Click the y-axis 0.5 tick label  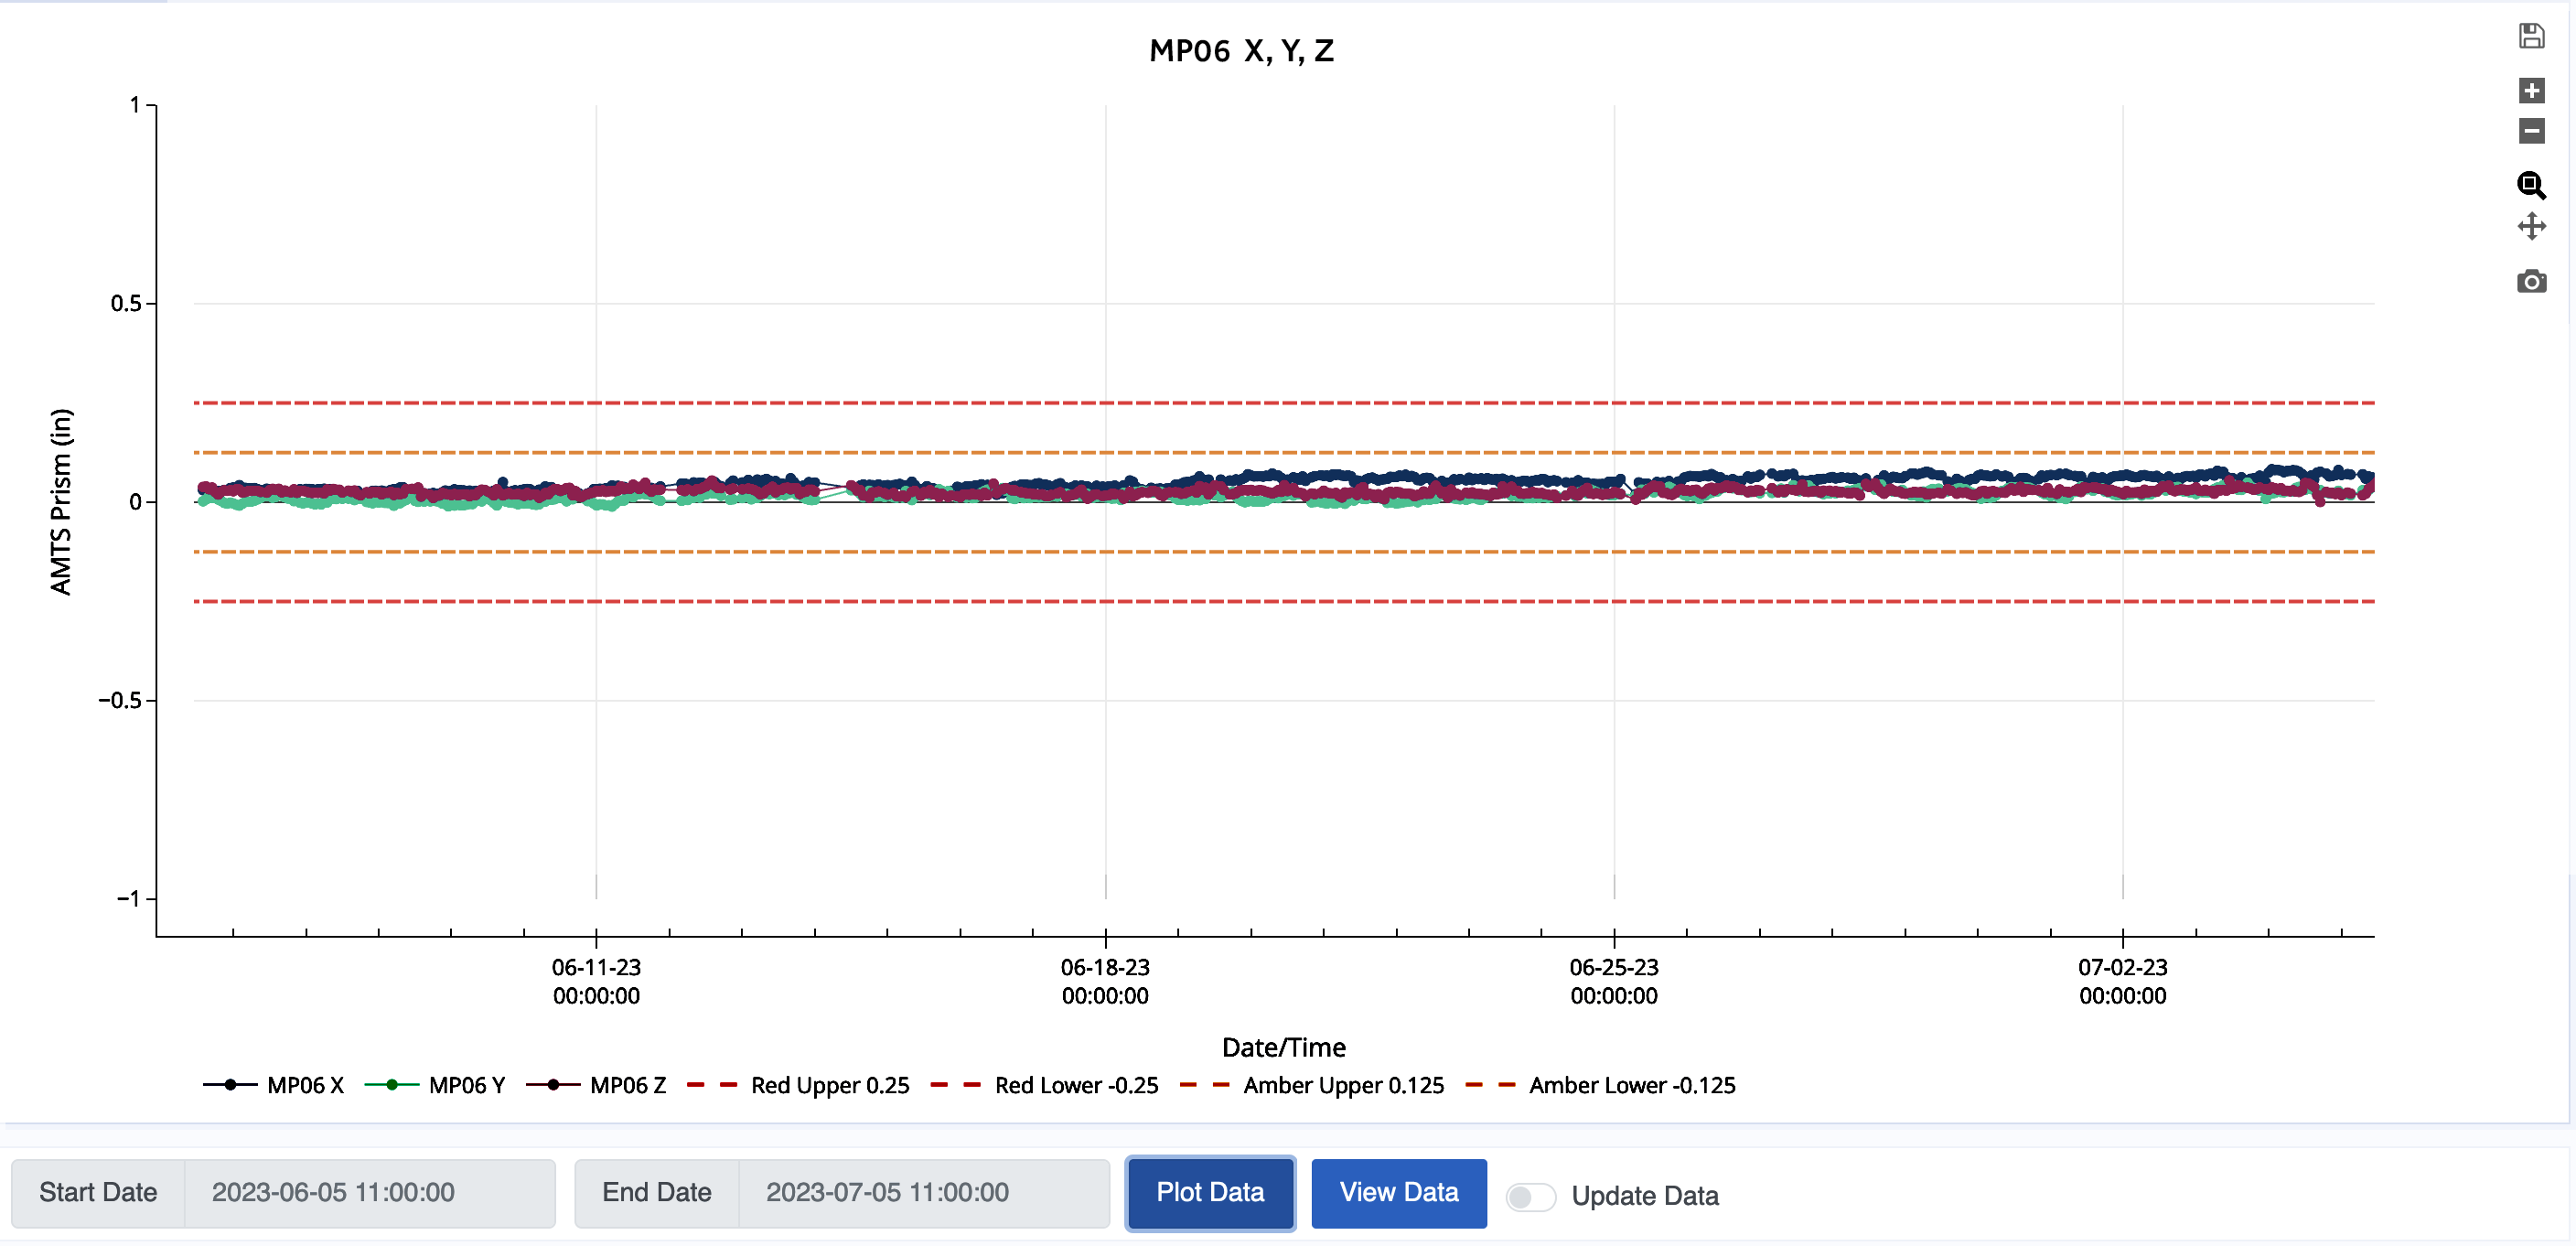click(x=126, y=303)
